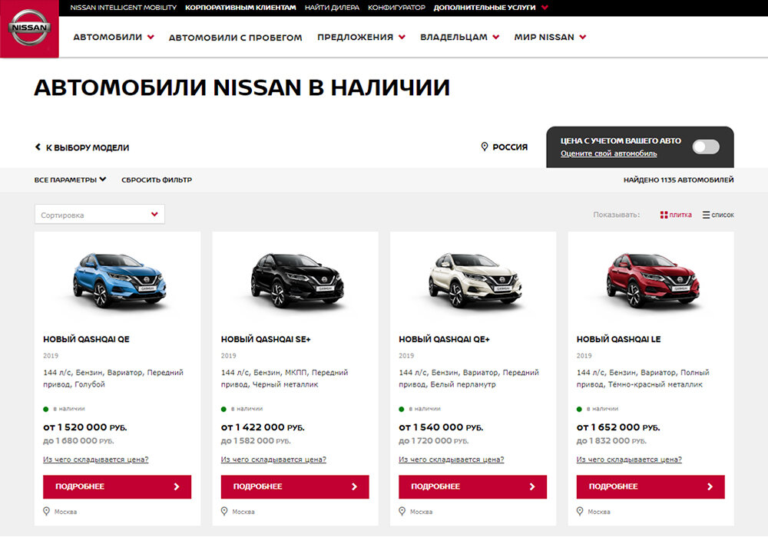Click the Новый Qashqai LE title

pos(618,339)
